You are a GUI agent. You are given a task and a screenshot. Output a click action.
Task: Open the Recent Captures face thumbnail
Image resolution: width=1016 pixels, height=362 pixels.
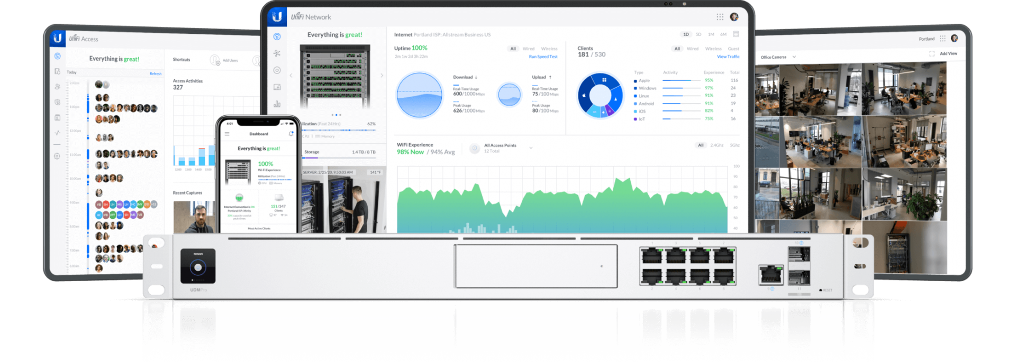click(194, 217)
